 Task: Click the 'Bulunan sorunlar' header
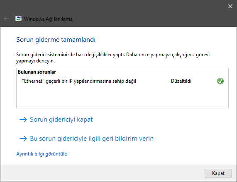37,72
